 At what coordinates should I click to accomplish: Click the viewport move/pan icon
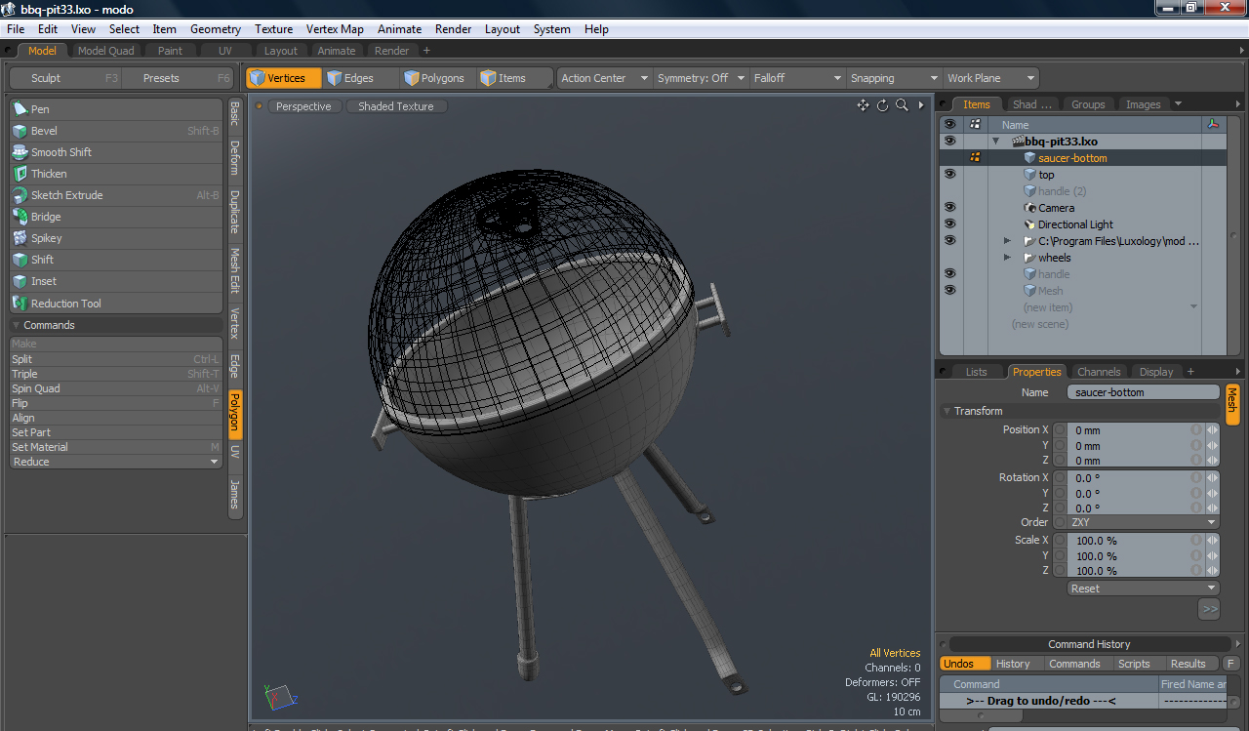pos(864,105)
